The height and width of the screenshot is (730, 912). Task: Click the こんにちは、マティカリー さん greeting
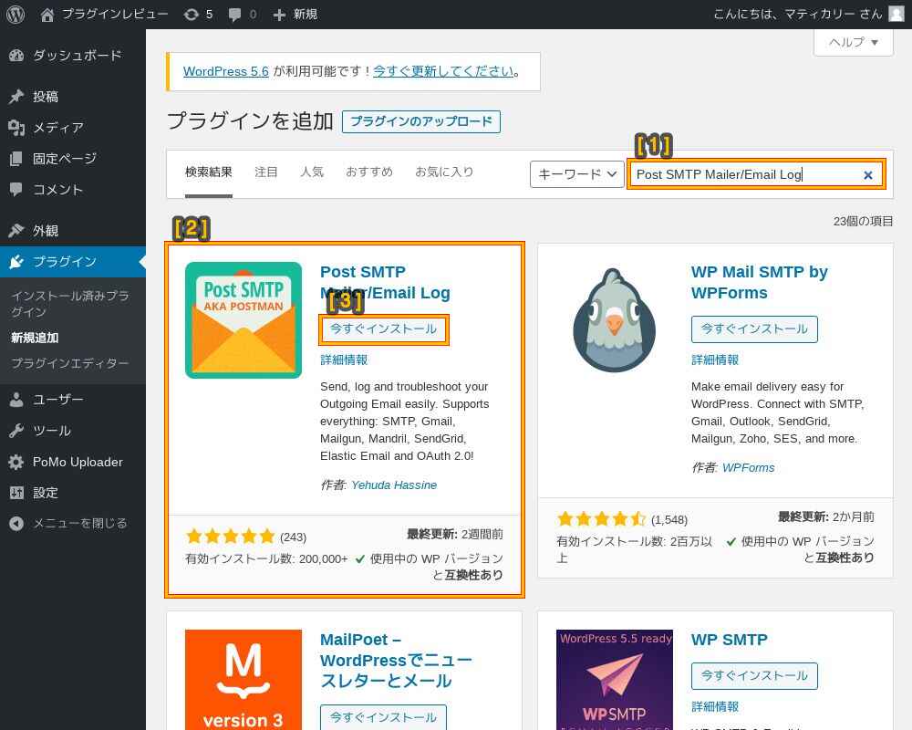pyautogui.click(x=797, y=14)
